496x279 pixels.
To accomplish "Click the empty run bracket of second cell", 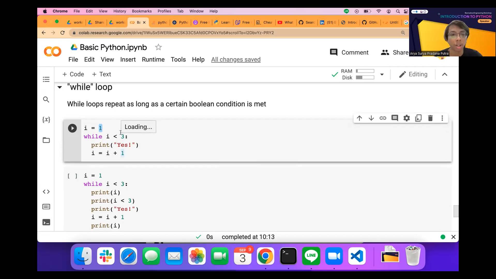I will tap(72, 176).
